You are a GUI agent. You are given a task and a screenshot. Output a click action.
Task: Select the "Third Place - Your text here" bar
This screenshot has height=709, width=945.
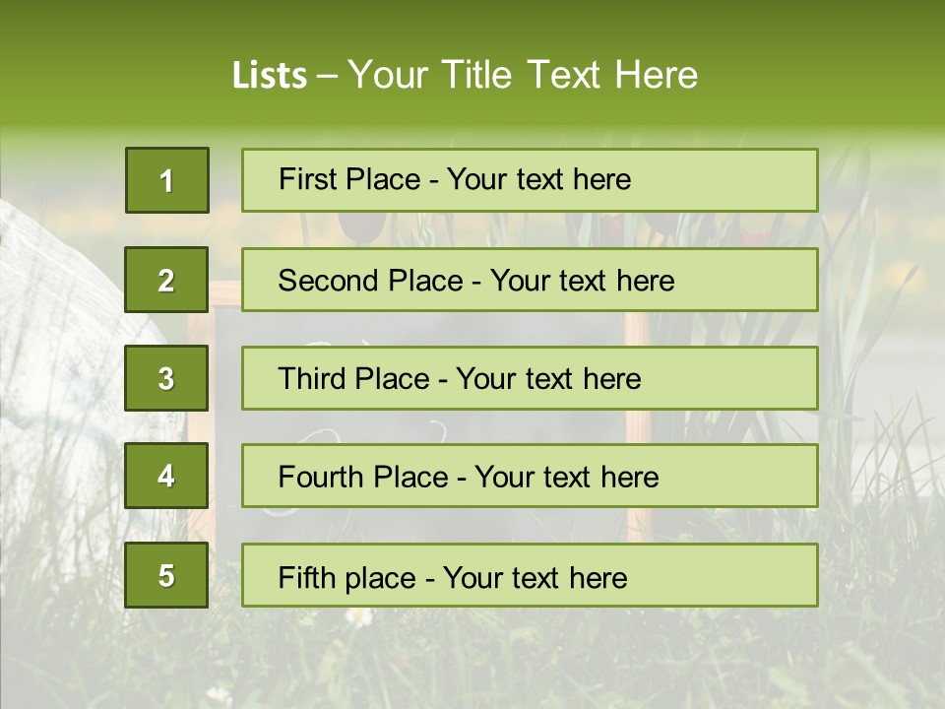click(x=530, y=378)
